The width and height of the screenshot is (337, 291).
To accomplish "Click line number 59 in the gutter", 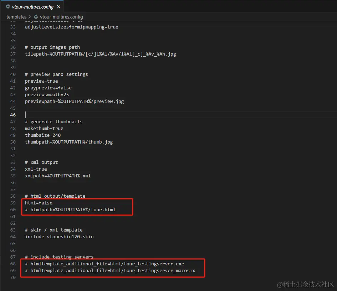I will (13, 203).
